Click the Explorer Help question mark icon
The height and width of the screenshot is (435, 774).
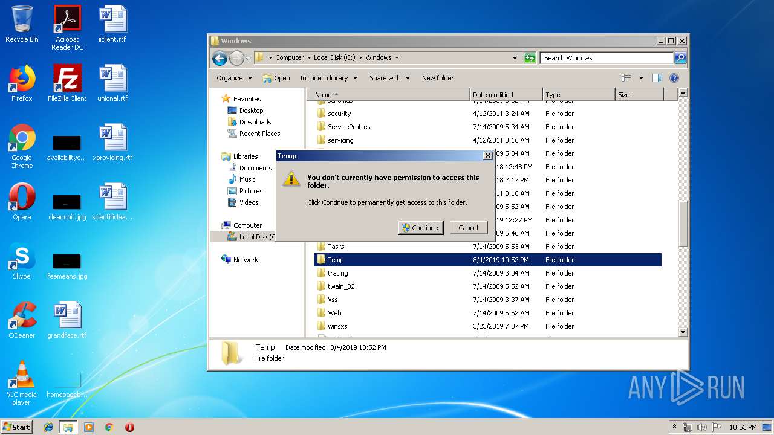pyautogui.click(x=674, y=78)
